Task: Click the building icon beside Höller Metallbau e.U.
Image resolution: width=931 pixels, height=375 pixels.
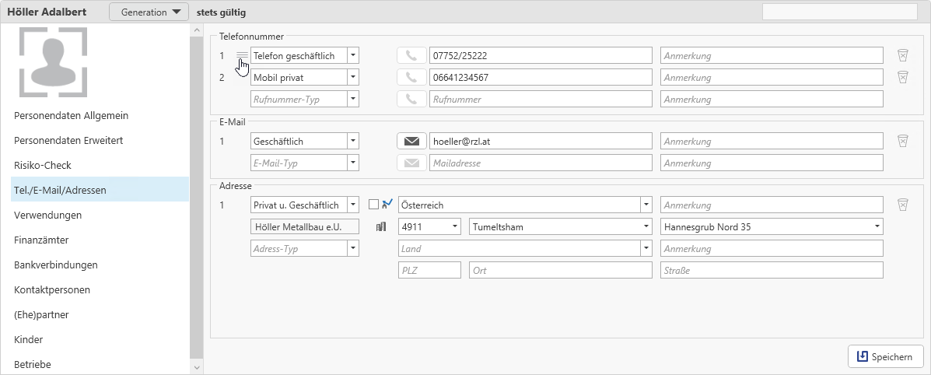Action: click(381, 226)
